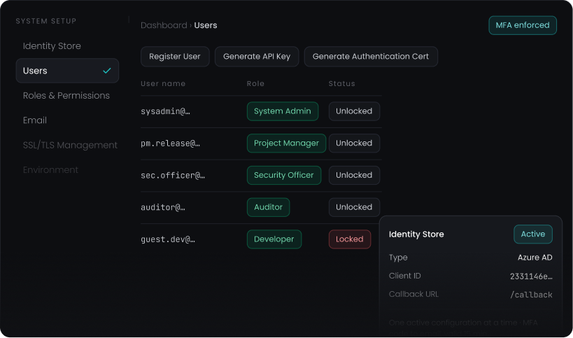Toggle Unlocked status for pm.release

pyautogui.click(x=354, y=143)
